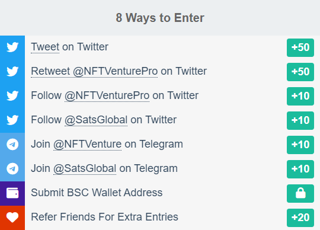Screen dimensions: 320x230
Task: Click +20 badge for Refer Friends
Action: tap(300, 218)
